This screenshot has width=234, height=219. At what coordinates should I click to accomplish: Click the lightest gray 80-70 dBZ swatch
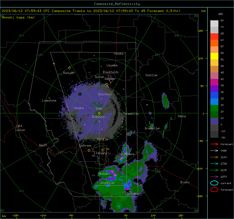[x=214, y=24]
